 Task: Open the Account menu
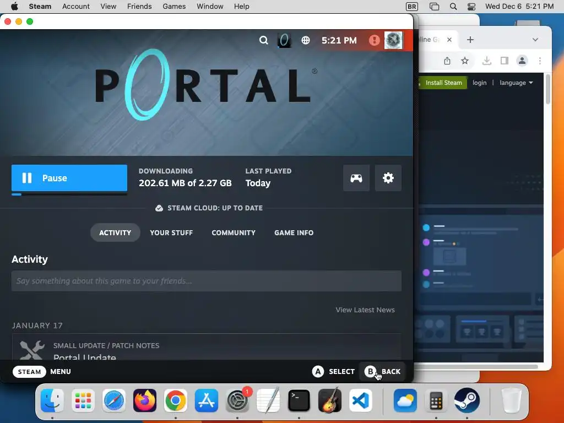coord(76,7)
